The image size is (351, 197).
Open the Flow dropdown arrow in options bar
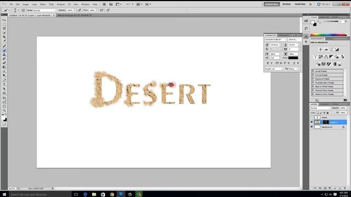[97, 10]
